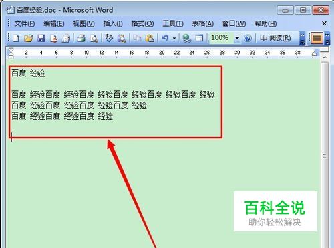Open Microsoft Word Help question mark icon

(x=248, y=38)
